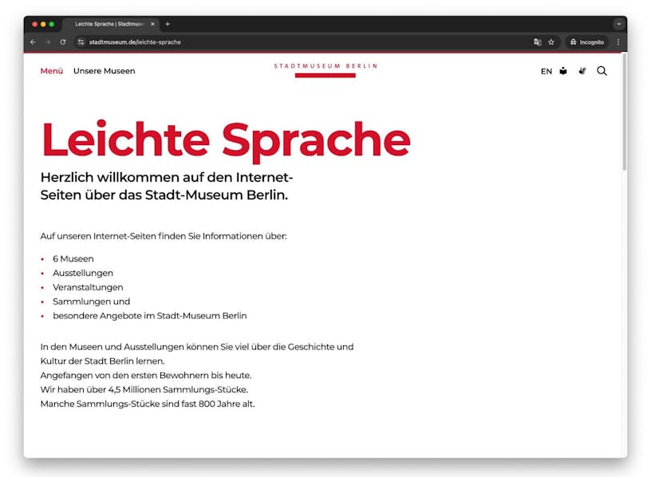
Task: Open Chrome's three-dot menu
Action: click(618, 42)
